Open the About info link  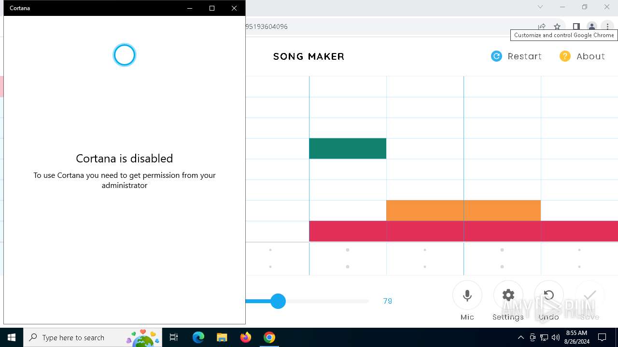(x=582, y=56)
